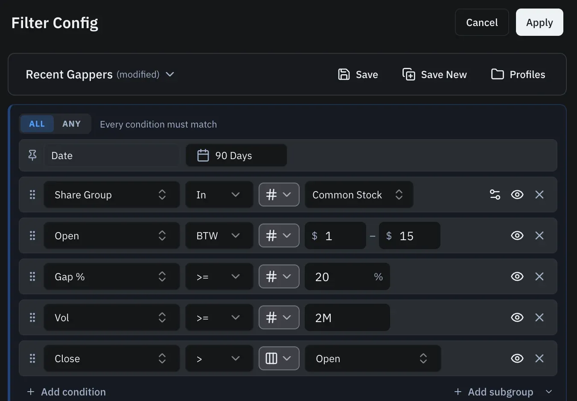Viewport: 577px width, 401px height.
Task: Save the current filter profile
Action: 358,74
